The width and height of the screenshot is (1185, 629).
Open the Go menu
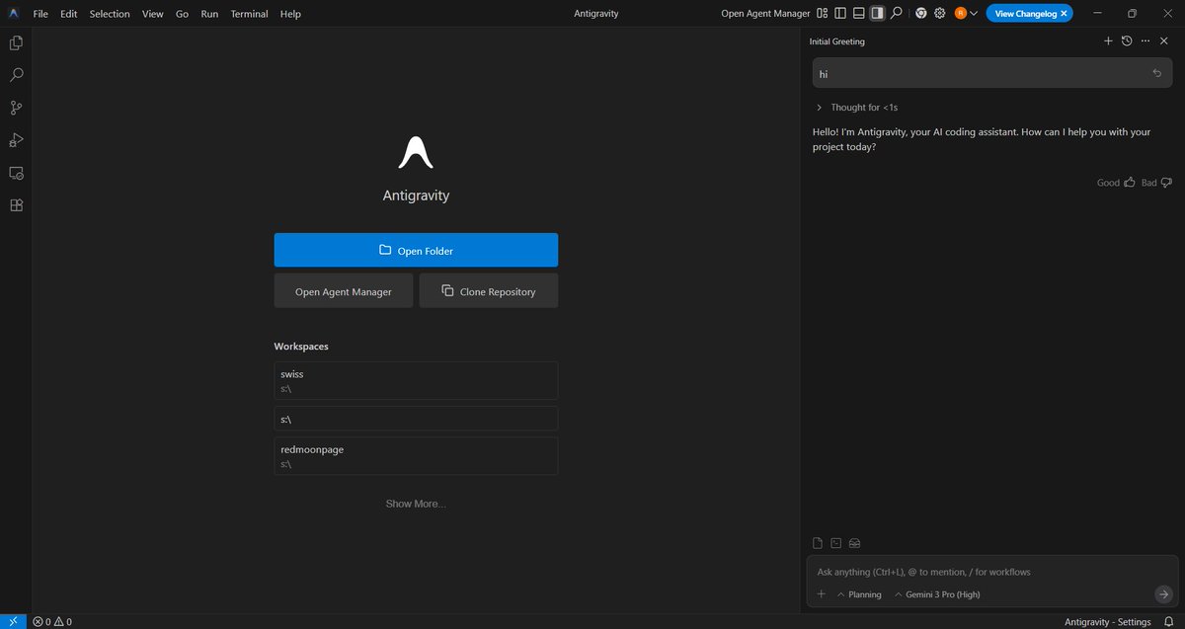(183, 14)
